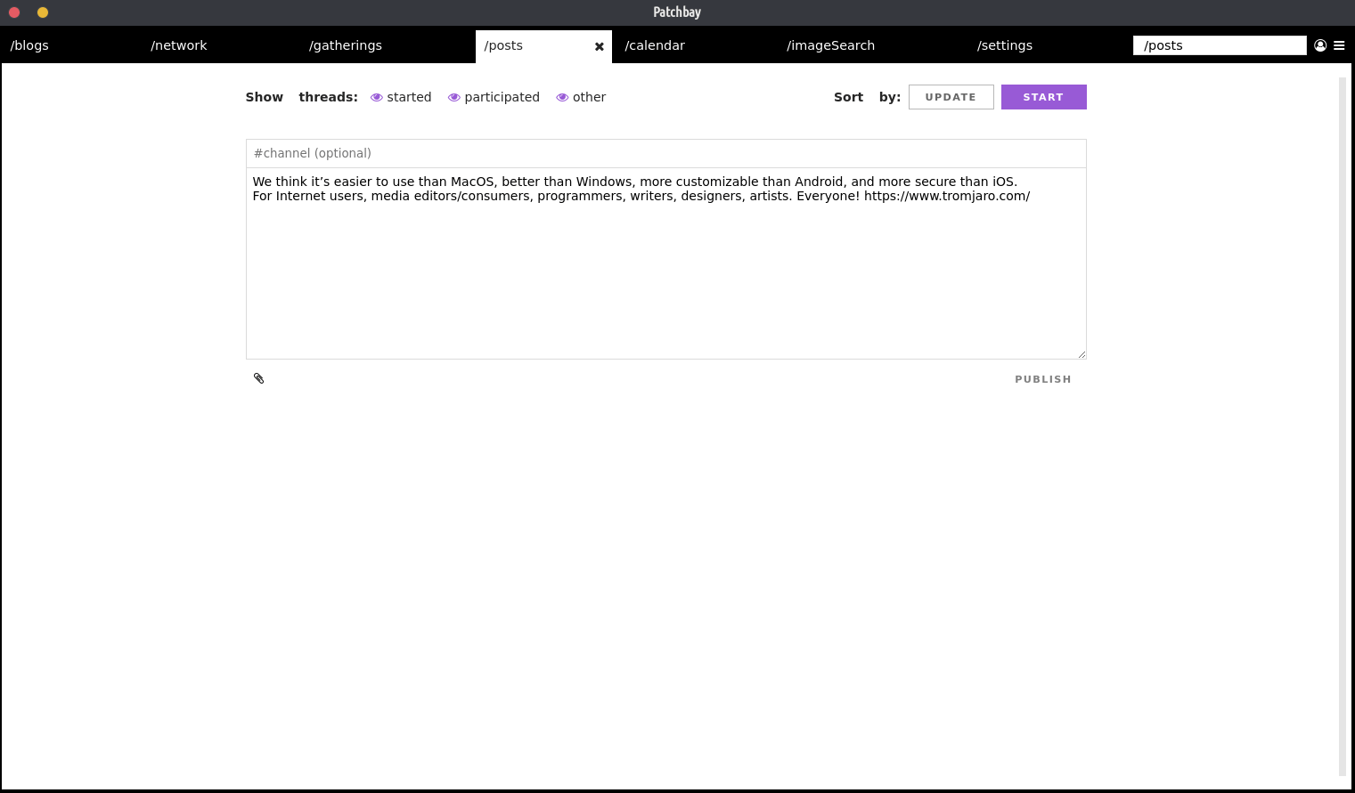Screen dimensions: 1355x793
Task: Open the /gatherings tab
Action: (x=346, y=45)
